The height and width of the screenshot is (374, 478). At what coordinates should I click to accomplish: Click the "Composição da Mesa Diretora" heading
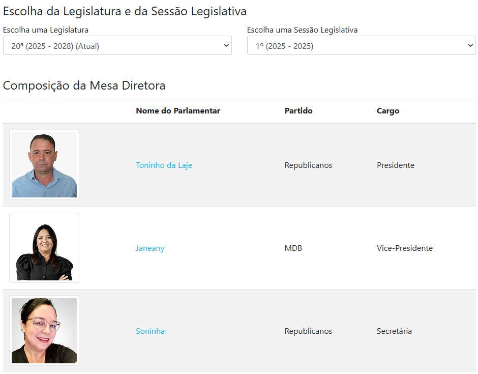[x=84, y=85]
